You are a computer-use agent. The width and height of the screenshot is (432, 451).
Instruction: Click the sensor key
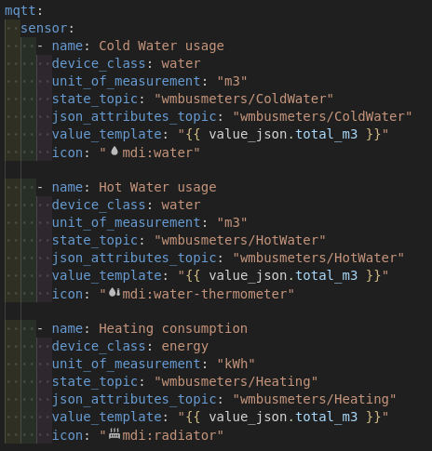(x=44, y=29)
